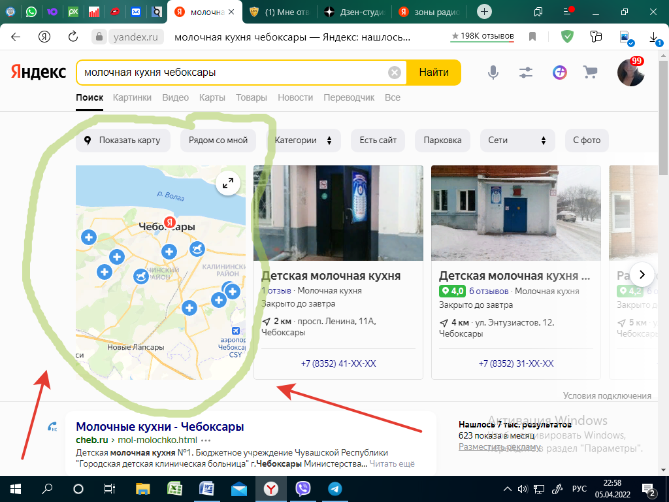
Task: Click the red Yandex pin on the map
Action: (x=170, y=222)
